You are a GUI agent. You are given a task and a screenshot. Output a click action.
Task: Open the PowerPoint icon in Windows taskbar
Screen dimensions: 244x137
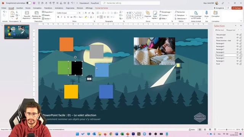128,134
